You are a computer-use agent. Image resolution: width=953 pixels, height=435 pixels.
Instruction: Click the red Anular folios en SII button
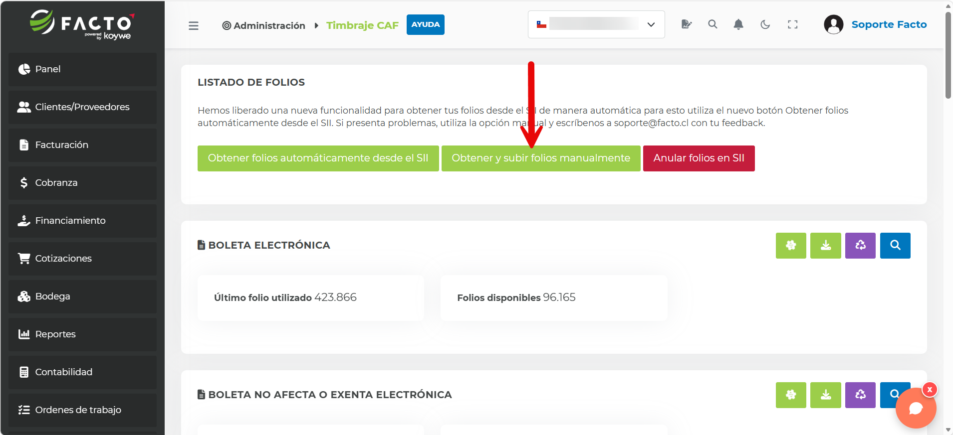tap(699, 158)
